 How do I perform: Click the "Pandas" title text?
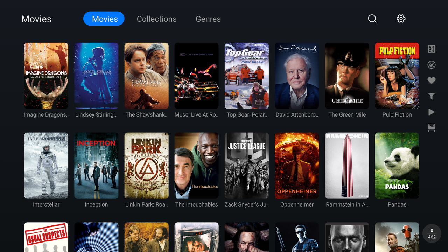[397, 204]
